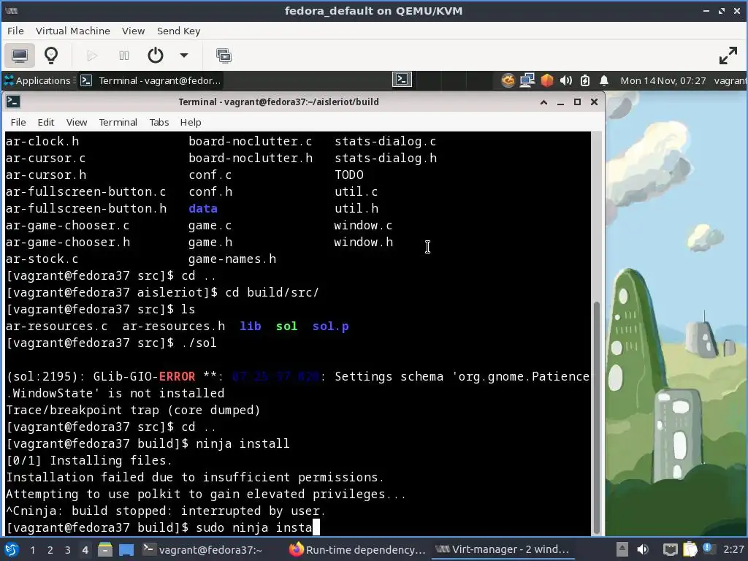The width and height of the screenshot is (748, 561).
Task: Pause the virtual machine
Action: click(x=124, y=56)
